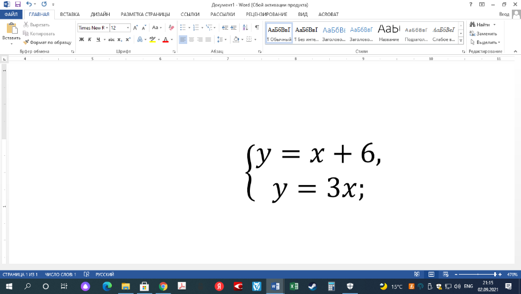Undo the last action
Screen dimensions: 521x294
(29, 5)
